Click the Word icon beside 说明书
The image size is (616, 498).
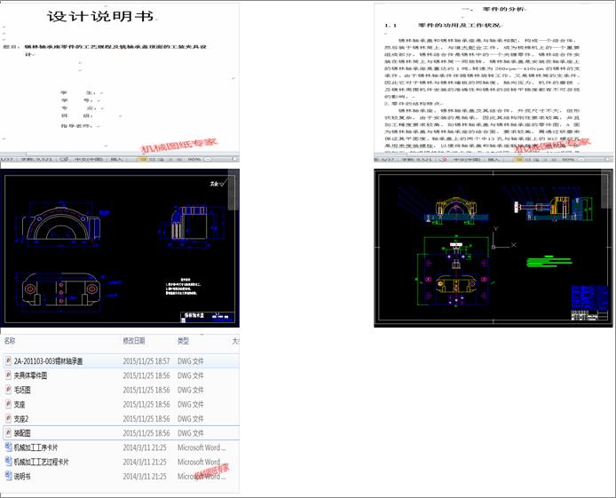[8, 476]
